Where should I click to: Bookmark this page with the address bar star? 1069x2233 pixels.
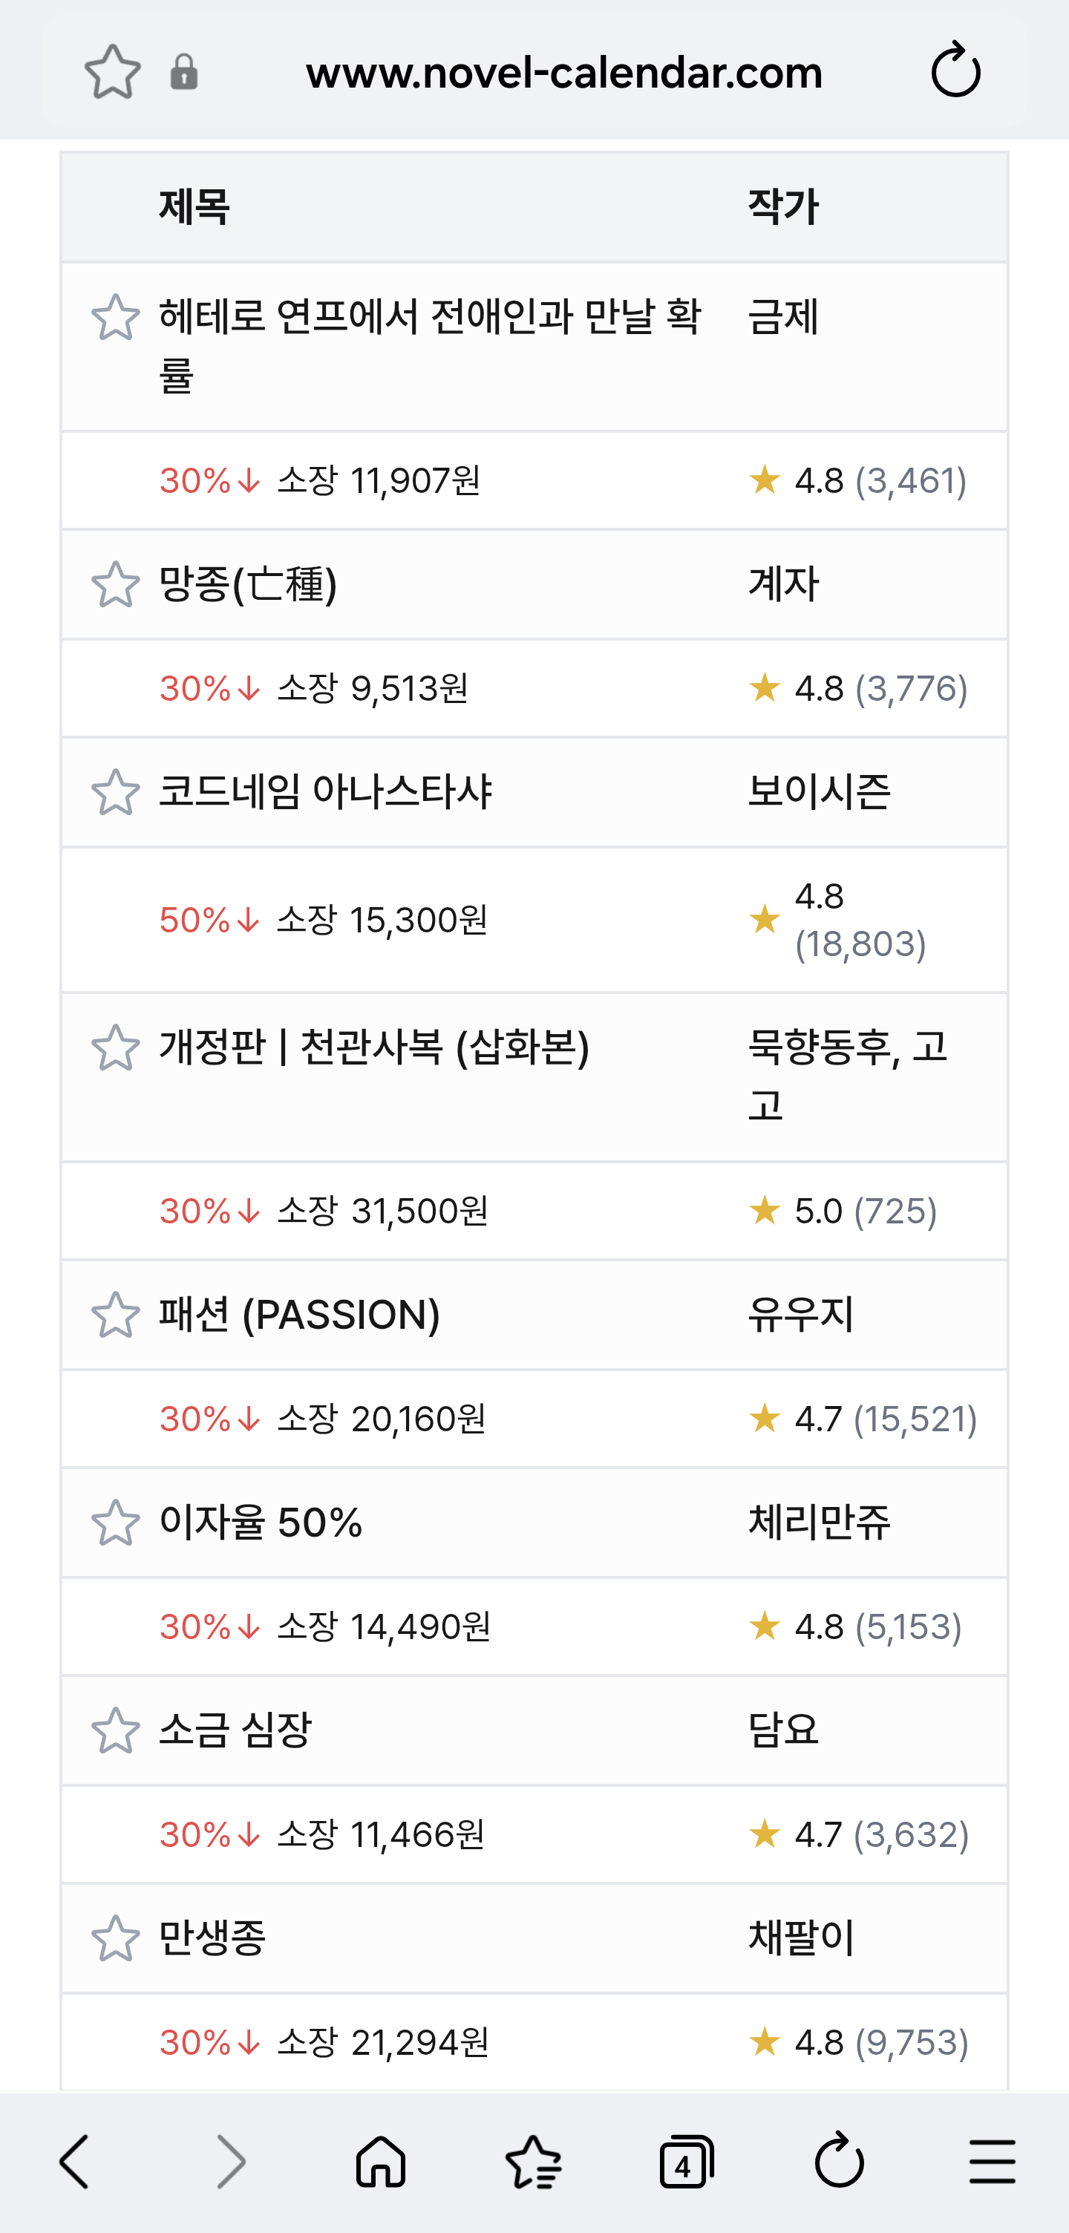click(x=113, y=72)
